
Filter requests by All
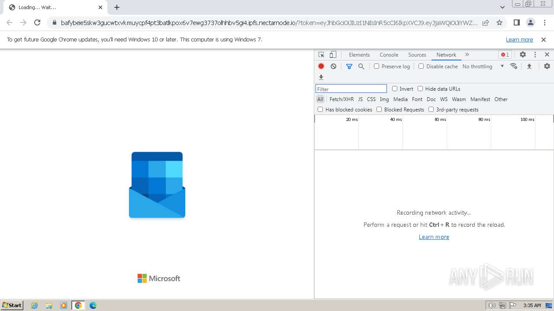[x=320, y=99]
